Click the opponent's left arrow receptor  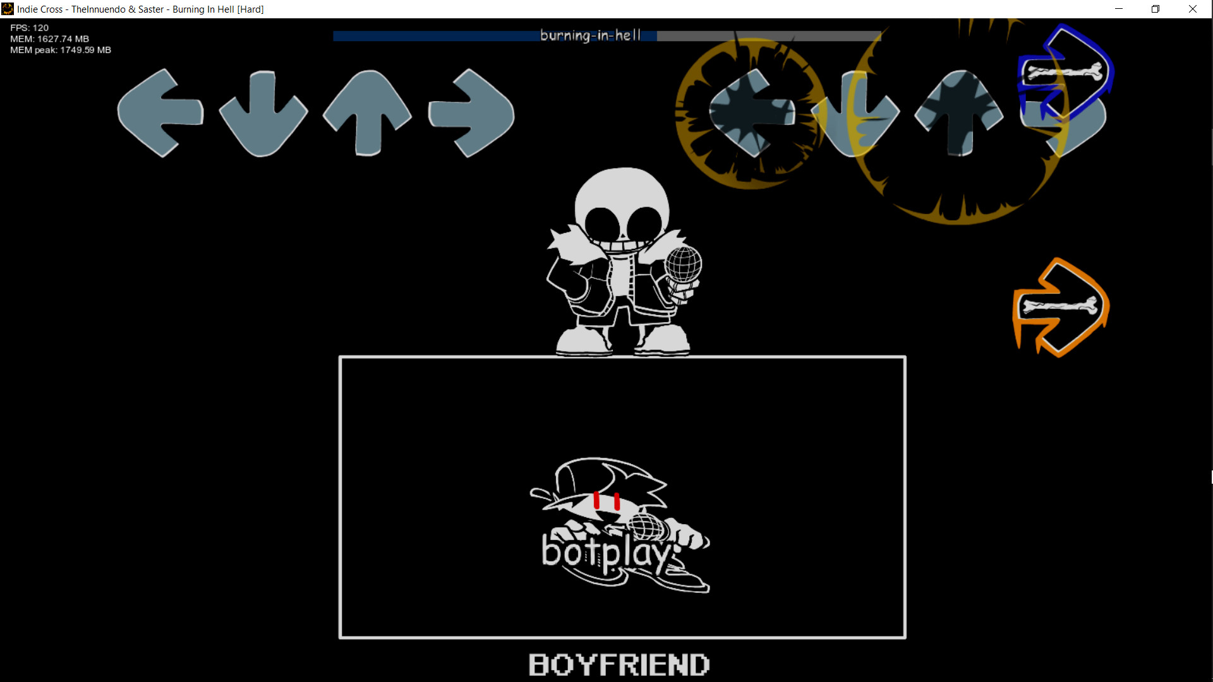point(160,113)
